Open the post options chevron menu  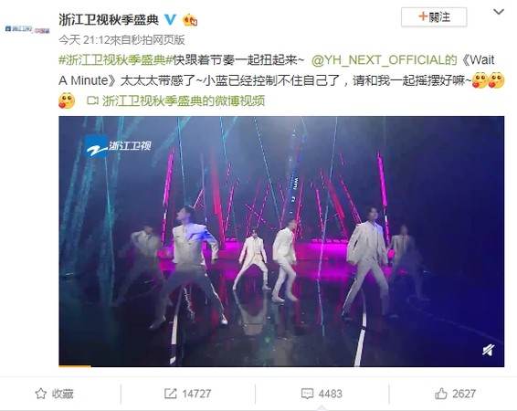(x=499, y=12)
